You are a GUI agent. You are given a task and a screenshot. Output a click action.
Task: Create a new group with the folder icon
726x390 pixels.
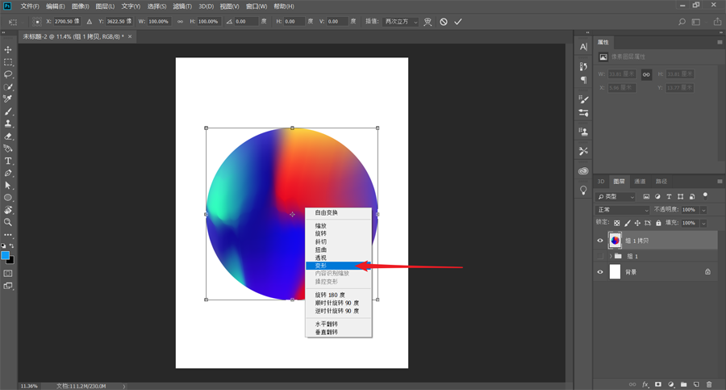pos(683,384)
